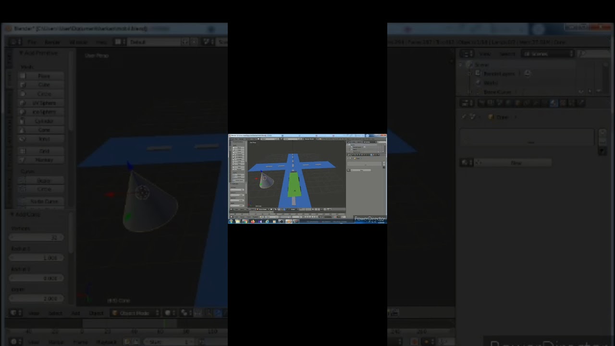Expand the RenderLayers row in backdrop outliner
615x346 pixels.
(470, 74)
